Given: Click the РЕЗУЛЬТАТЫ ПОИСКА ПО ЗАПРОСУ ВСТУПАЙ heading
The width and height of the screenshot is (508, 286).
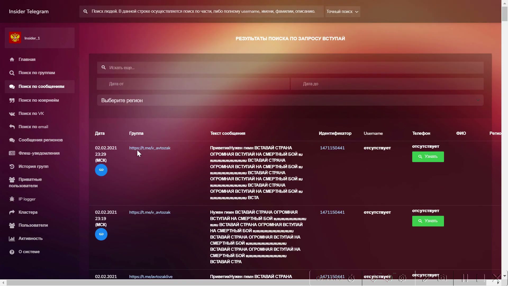Looking at the screenshot, I should tap(290, 39).
